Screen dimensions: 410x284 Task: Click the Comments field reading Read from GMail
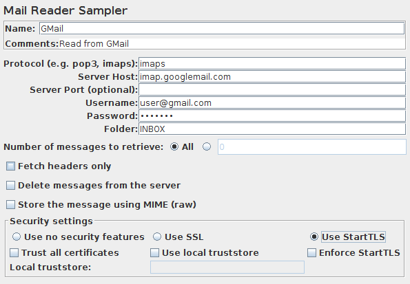pos(232,43)
